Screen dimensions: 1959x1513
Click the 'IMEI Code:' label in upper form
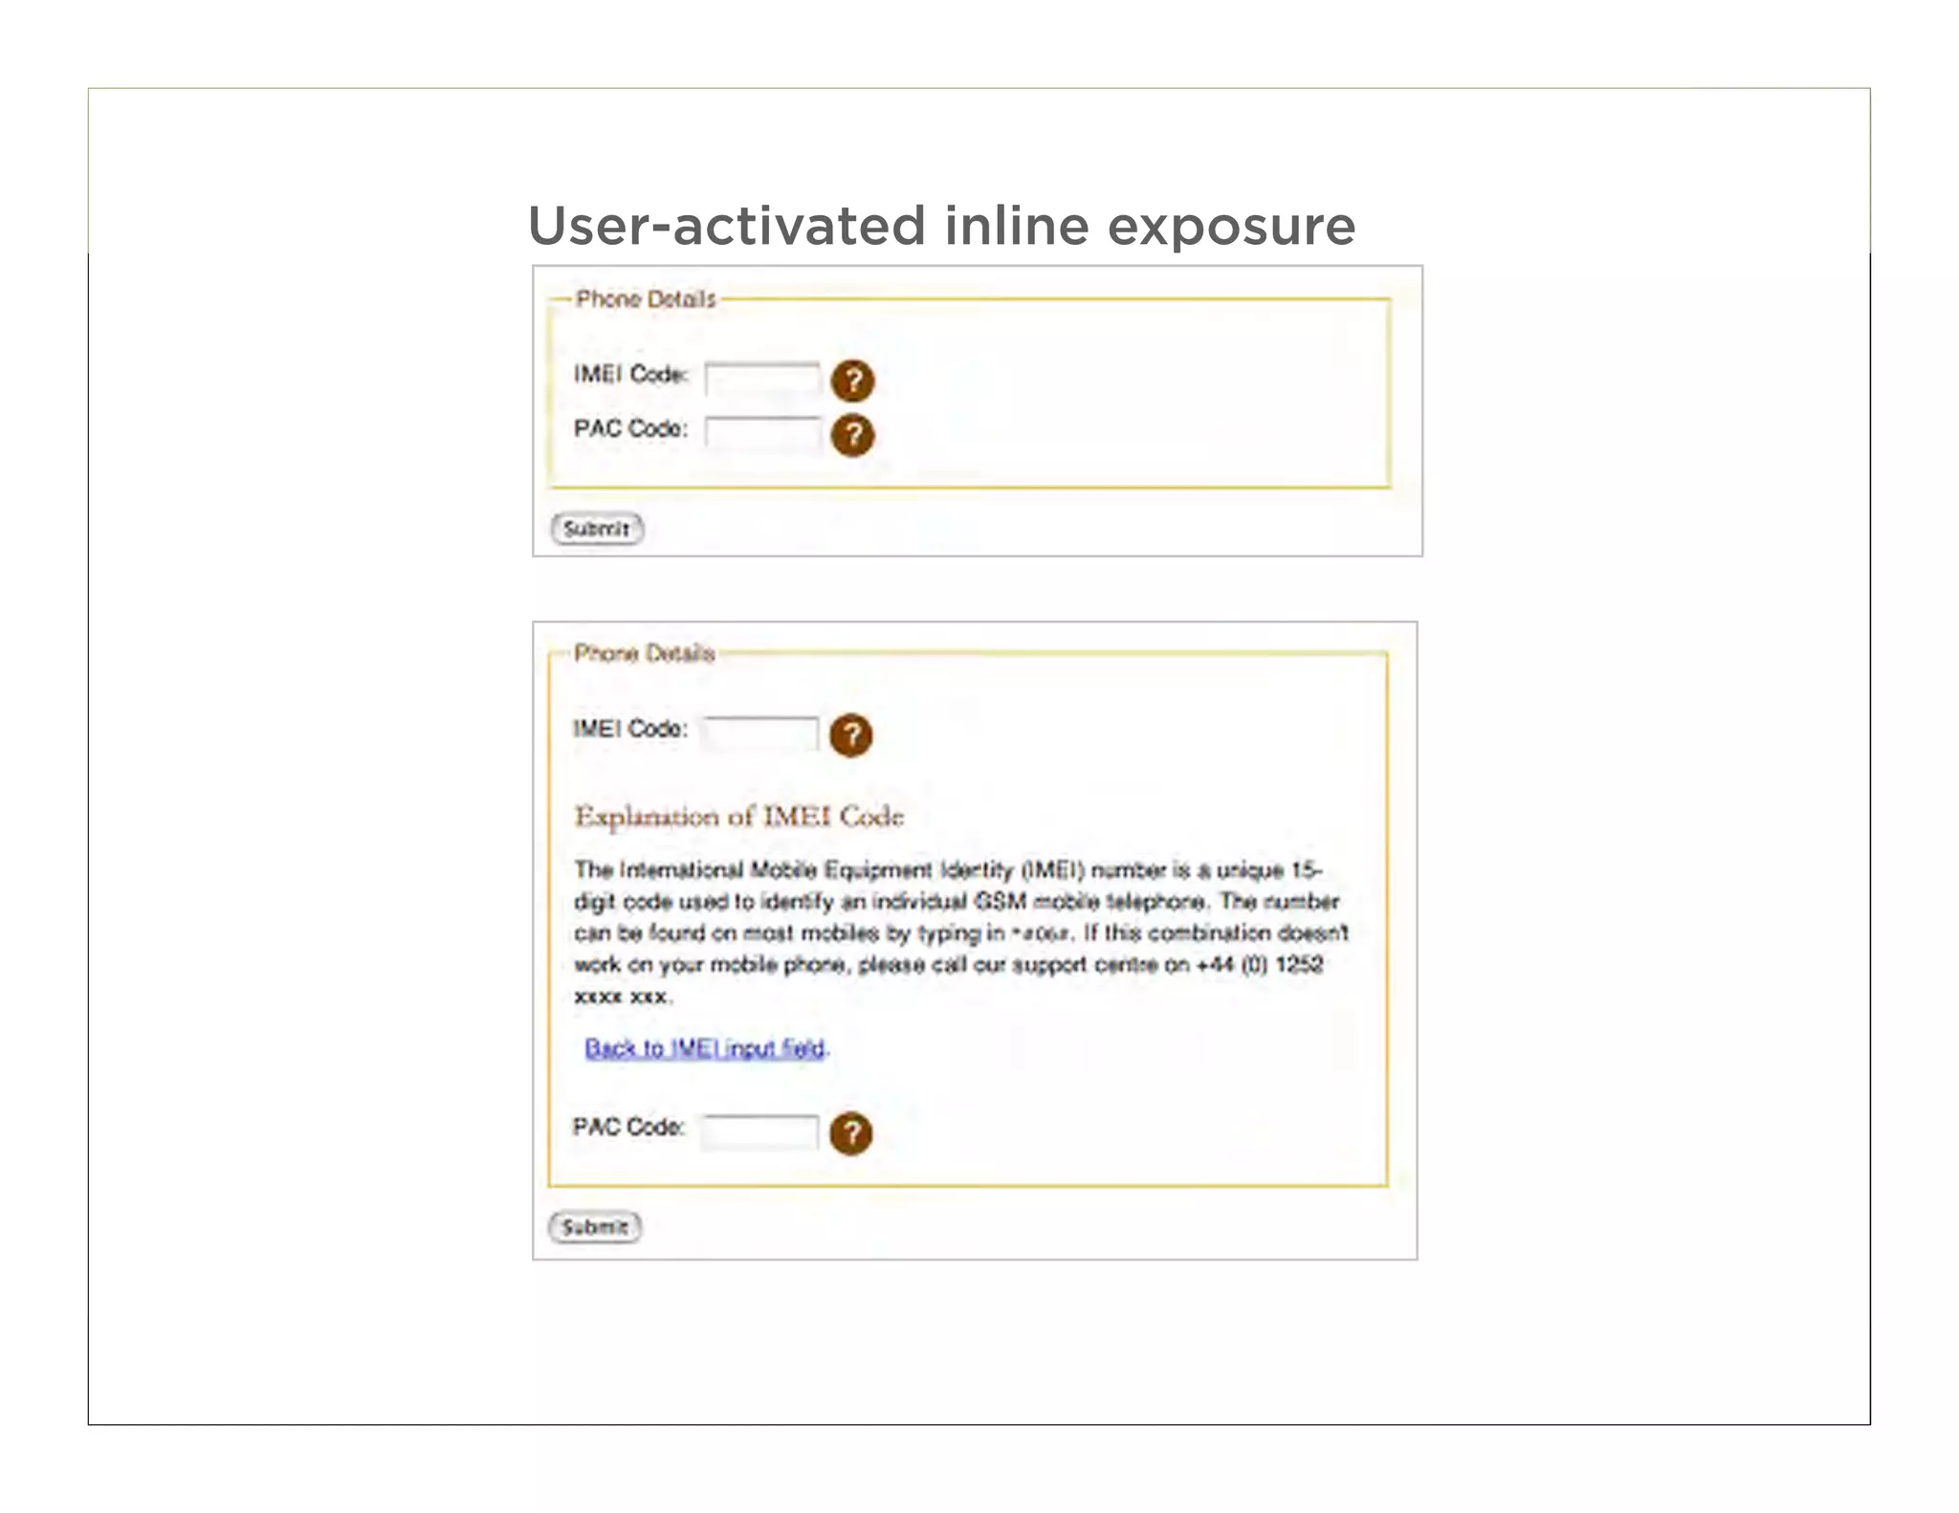(x=630, y=374)
